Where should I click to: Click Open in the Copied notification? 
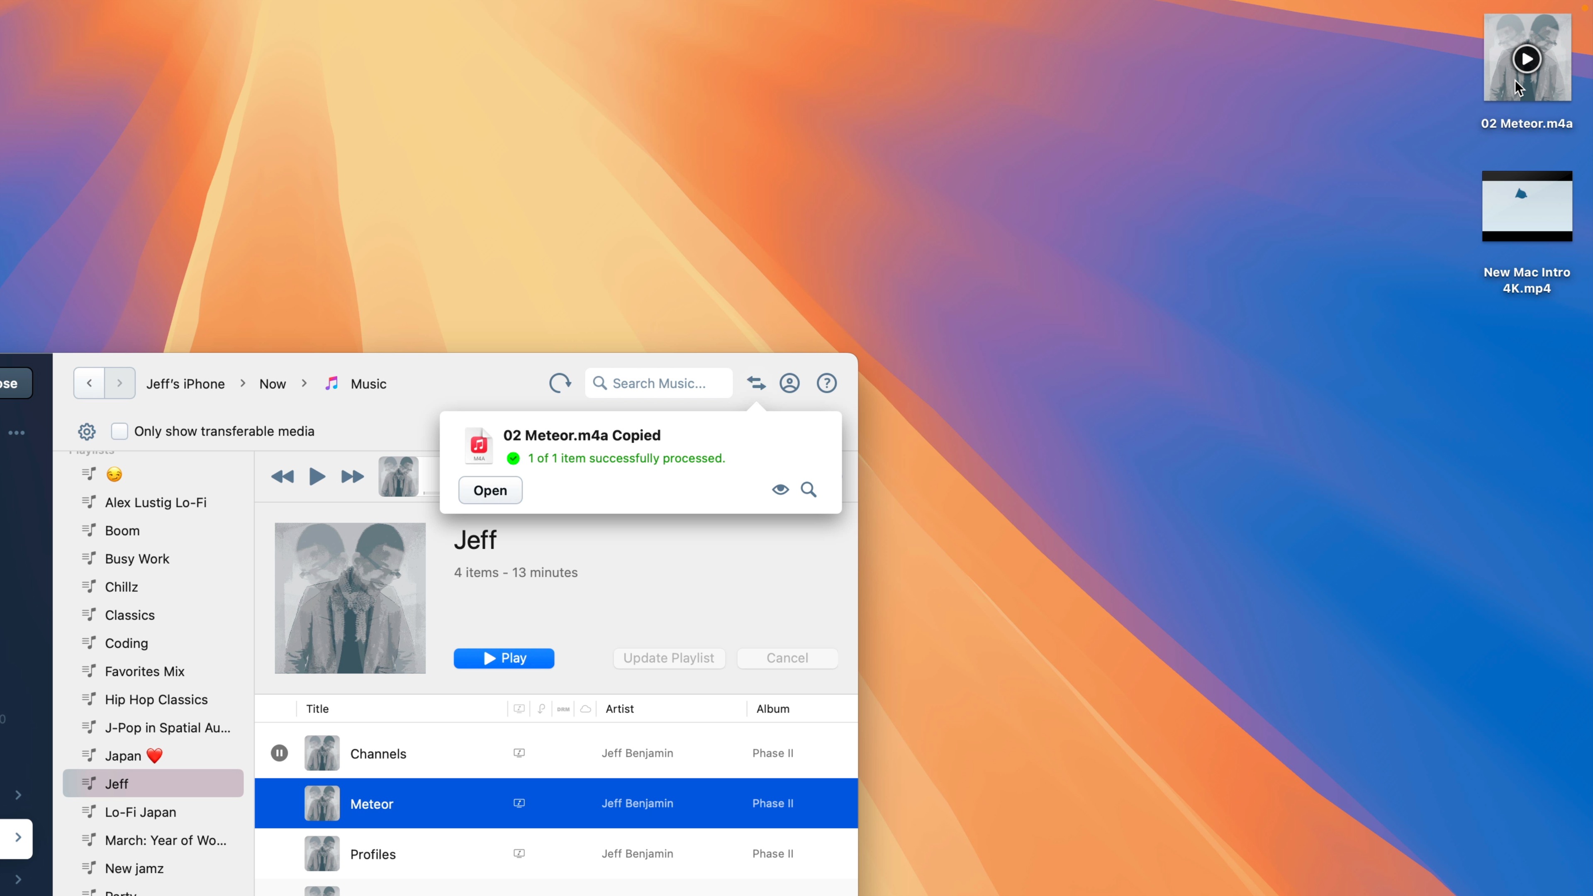[x=490, y=490]
